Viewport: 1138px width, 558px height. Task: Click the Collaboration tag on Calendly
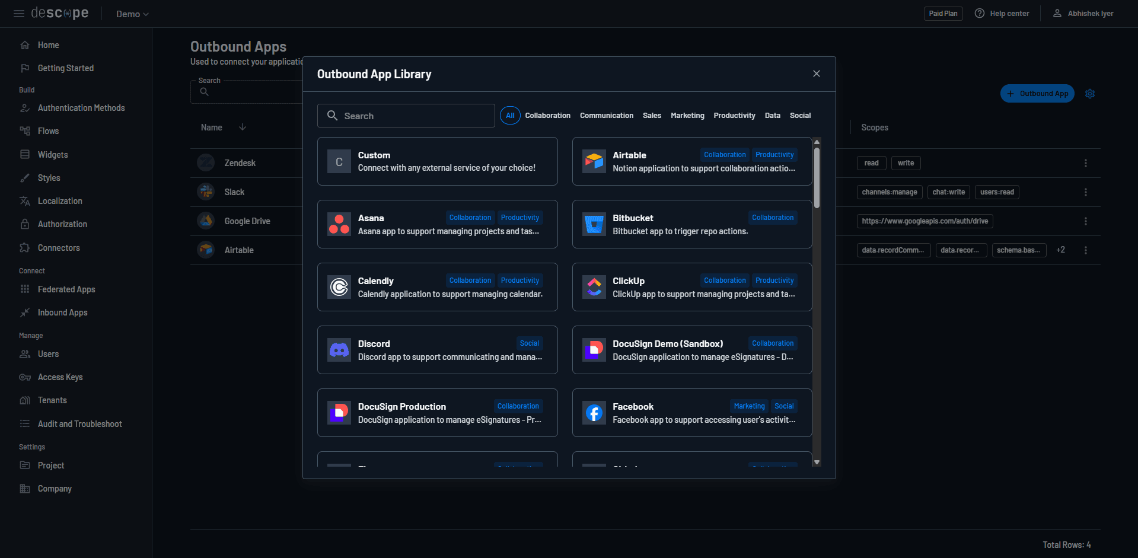pyautogui.click(x=470, y=280)
